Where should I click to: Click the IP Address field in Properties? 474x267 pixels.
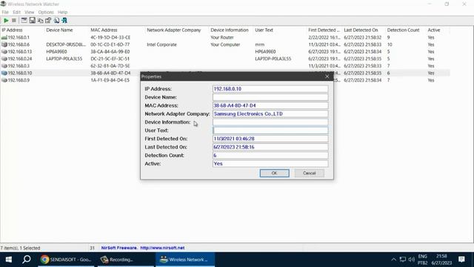[270, 89]
